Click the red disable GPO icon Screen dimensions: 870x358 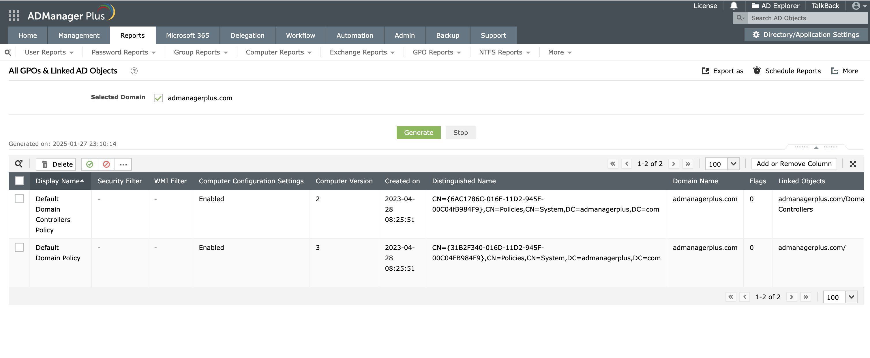tap(106, 164)
